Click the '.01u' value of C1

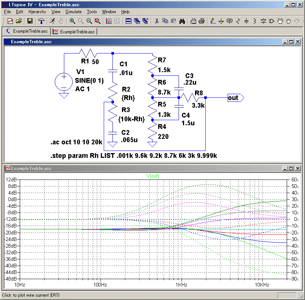[x=126, y=73]
